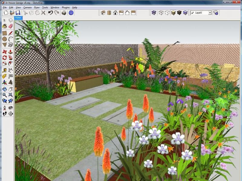Select the Arc drawing tool
The width and height of the screenshot is (242, 181).
[x=11, y=39]
